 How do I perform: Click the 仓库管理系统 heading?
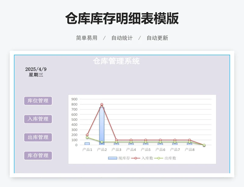(x=117, y=61)
